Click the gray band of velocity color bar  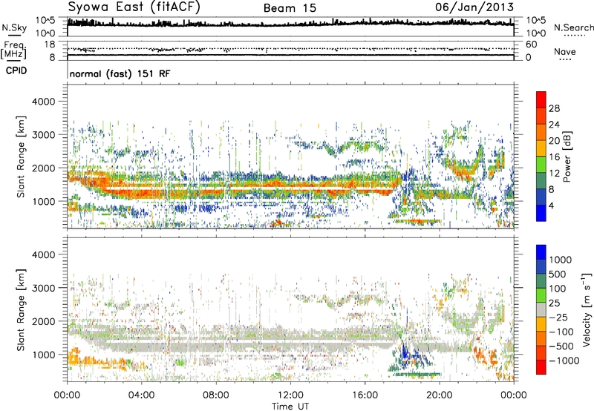pos(541,309)
